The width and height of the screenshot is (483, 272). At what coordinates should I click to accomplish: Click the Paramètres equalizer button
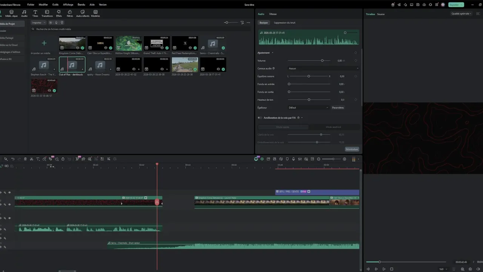tap(338, 108)
